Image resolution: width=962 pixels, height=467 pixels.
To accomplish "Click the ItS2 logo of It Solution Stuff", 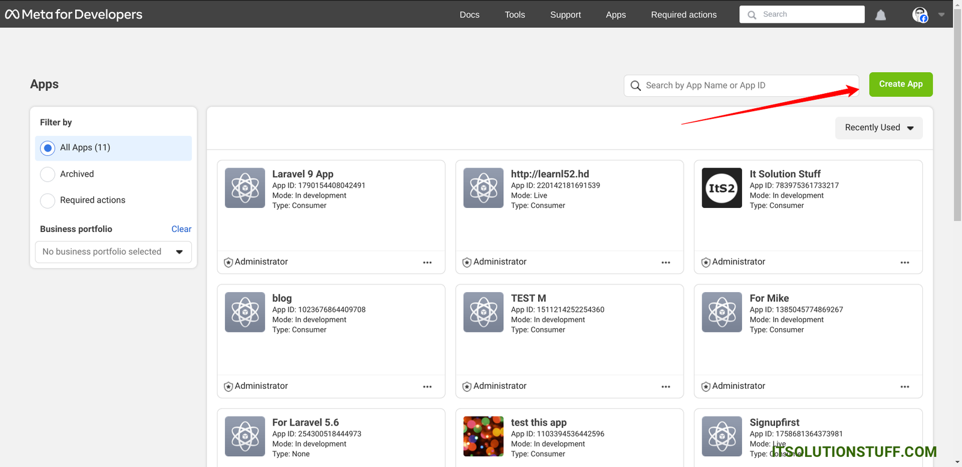I will (x=721, y=188).
